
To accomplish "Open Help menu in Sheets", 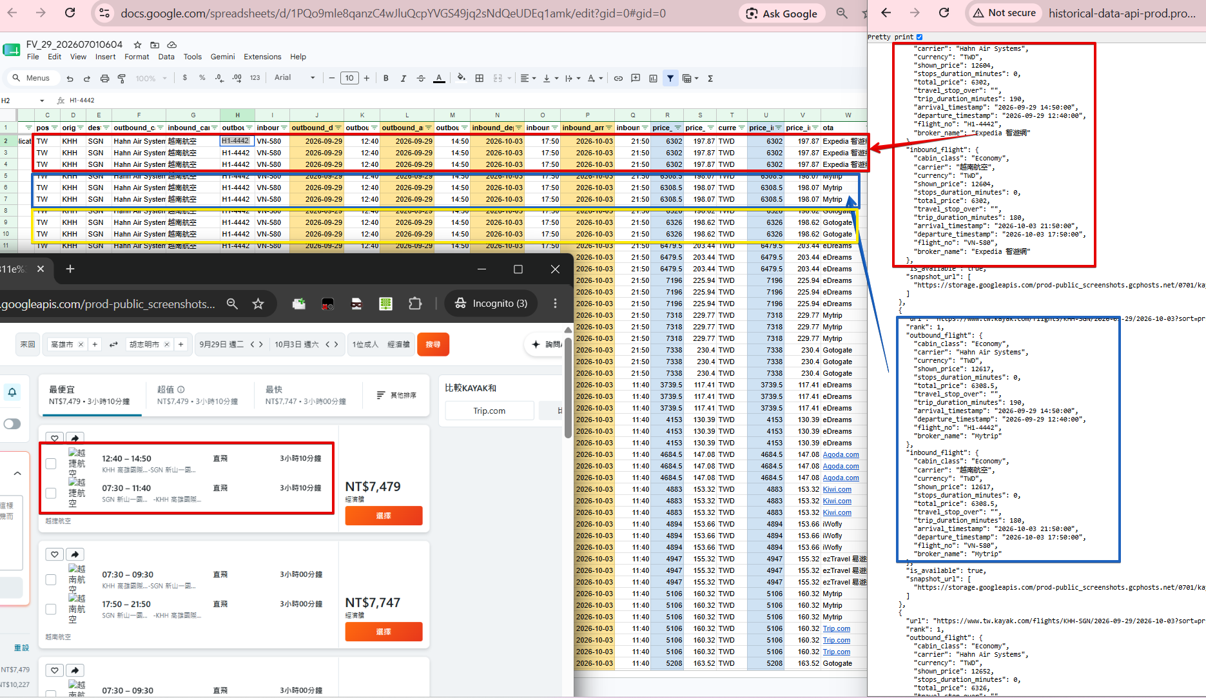I will 298,57.
